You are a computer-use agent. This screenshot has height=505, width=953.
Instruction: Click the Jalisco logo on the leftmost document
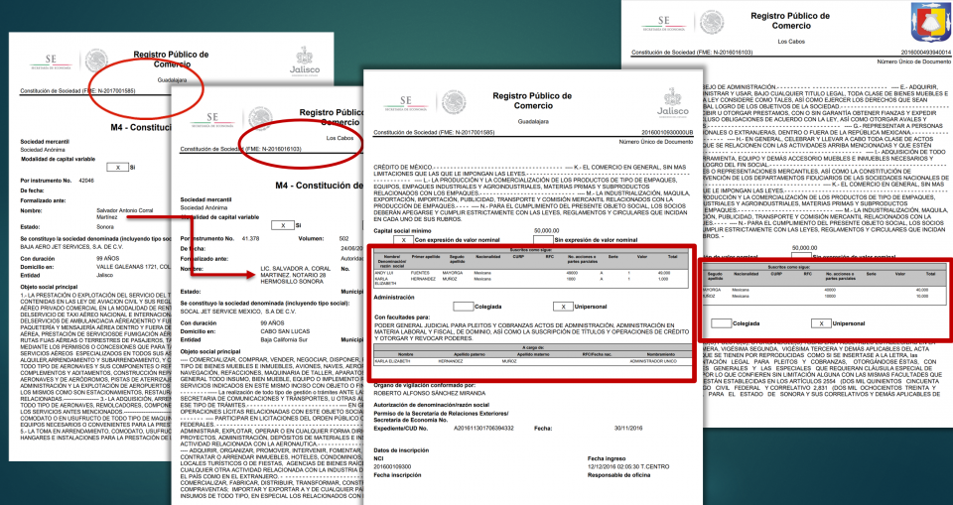[x=305, y=61]
